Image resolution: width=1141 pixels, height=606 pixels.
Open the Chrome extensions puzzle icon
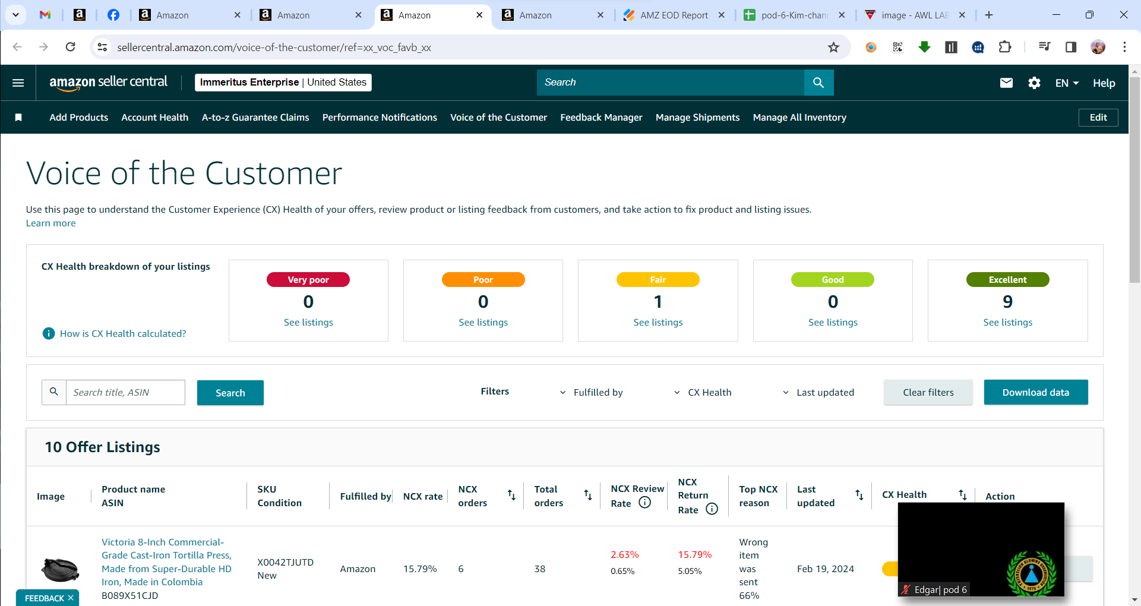1005,47
